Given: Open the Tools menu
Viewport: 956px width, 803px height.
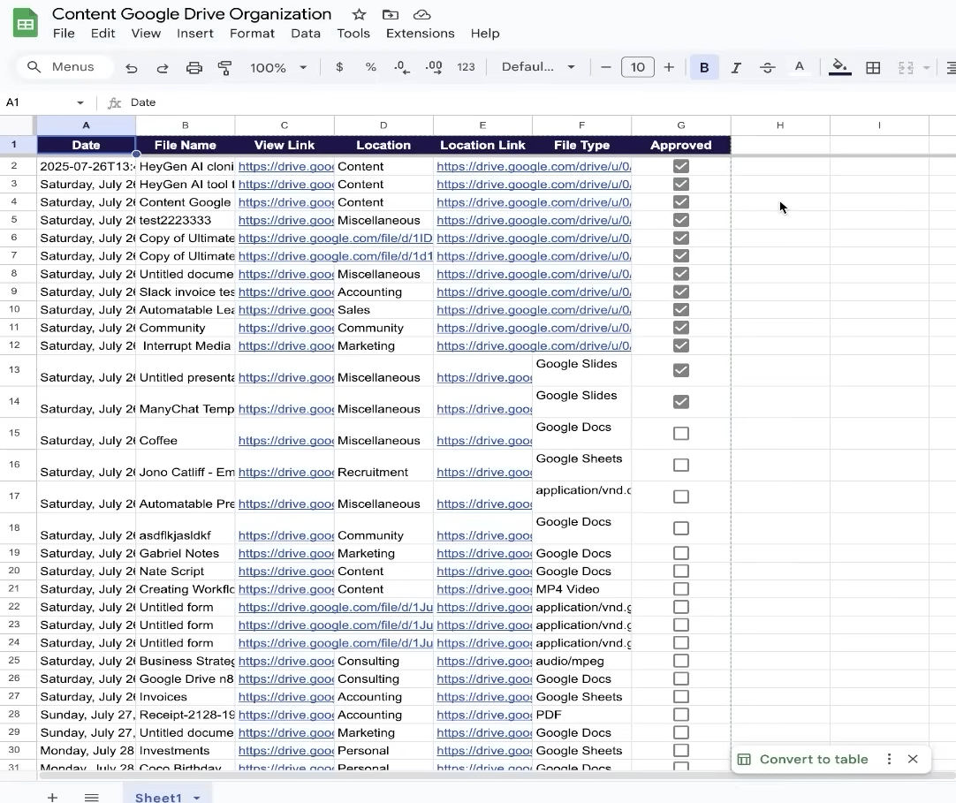Looking at the screenshot, I should 353,34.
